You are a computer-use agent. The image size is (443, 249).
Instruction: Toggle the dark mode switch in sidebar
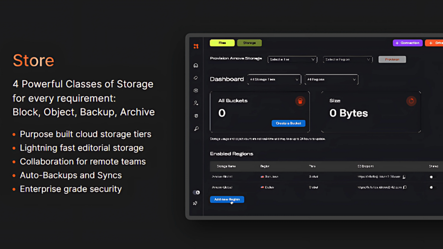tap(196, 192)
